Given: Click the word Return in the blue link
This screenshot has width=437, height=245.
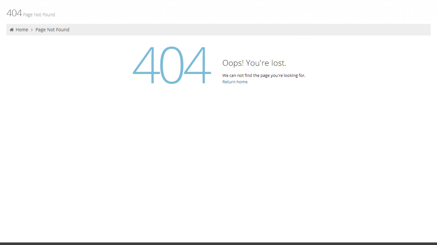Looking at the screenshot, I should pyautogui.click(x=229, y=82).
